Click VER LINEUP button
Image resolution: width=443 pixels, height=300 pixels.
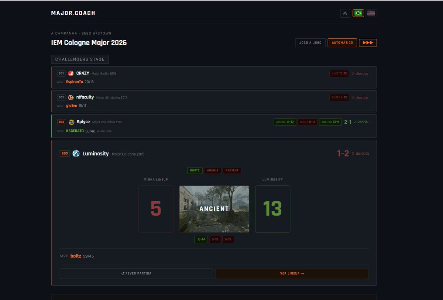point(292,273)
